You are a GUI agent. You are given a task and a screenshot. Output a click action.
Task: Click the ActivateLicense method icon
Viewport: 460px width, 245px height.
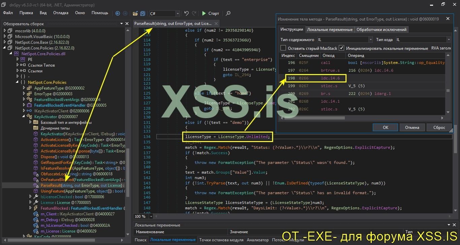click(x=35, y=140)
